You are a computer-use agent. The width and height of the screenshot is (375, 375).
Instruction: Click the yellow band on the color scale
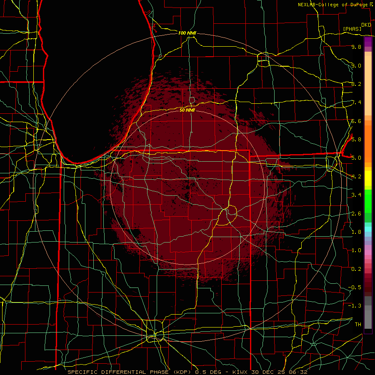point(368,178)
